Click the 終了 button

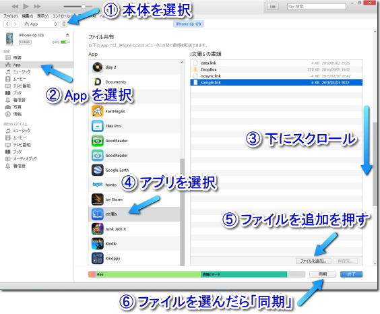coord(351,274)
